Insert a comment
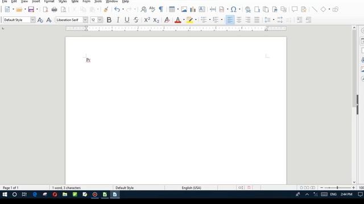Image resolution: width=364 pixels, height=204 pixels. [x=295, y=9]
